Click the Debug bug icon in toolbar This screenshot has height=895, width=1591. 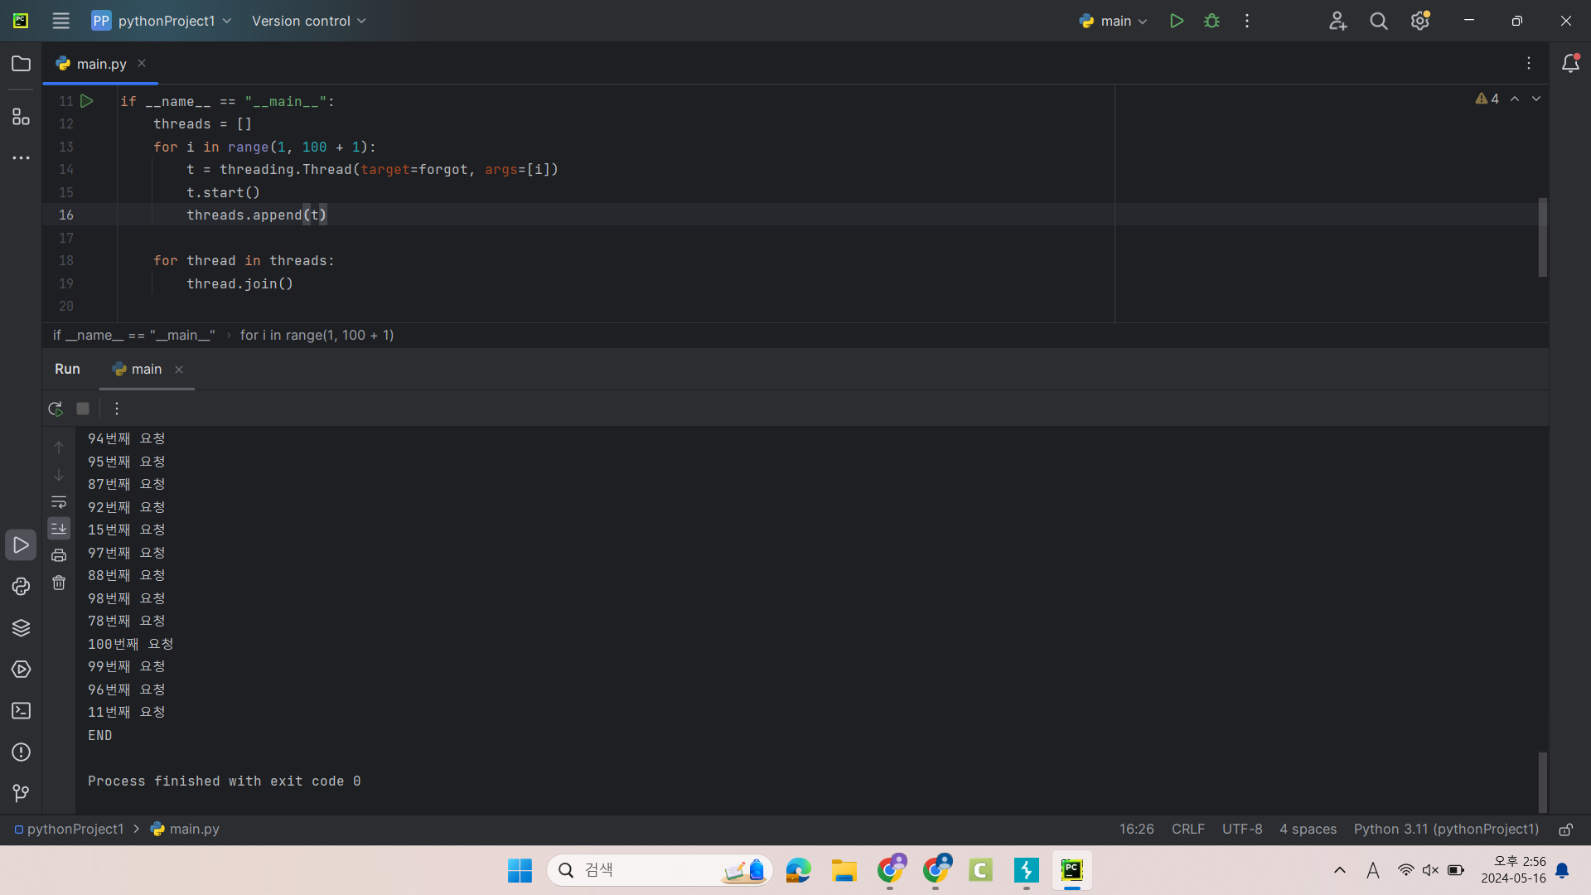[x=1211, y=21]
